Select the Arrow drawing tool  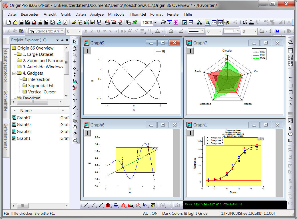pyautogui.click(x=75, y=107)
